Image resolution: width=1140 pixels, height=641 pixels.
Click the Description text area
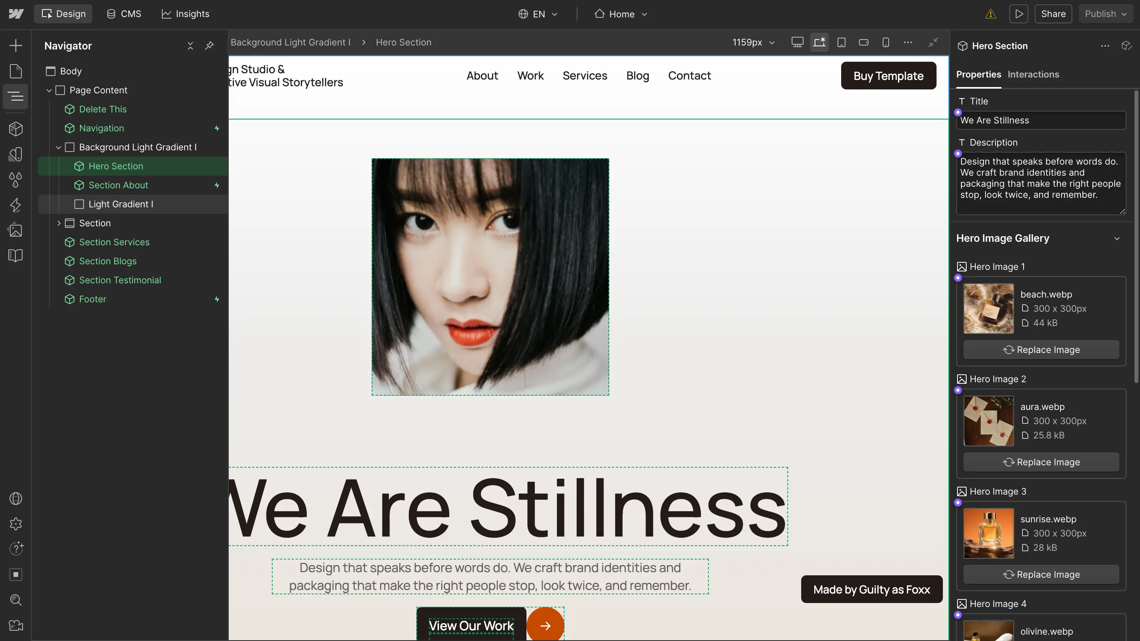[1041, 183]
